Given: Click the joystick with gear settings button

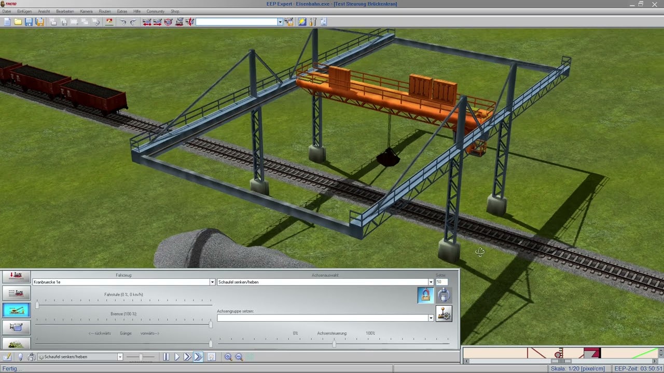Looking at the screenshot, I should pos(444,314).
